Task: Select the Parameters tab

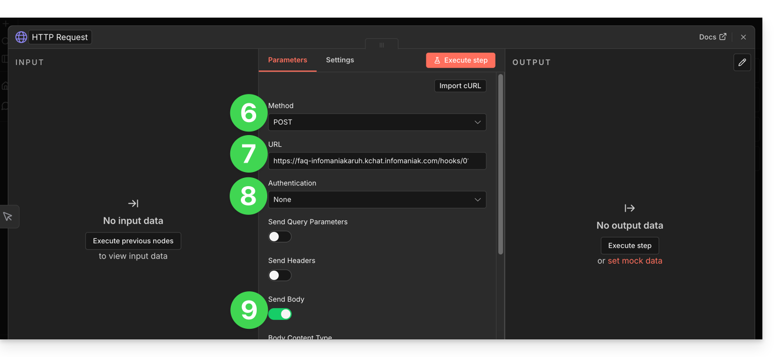Action: tap(287, 60)
